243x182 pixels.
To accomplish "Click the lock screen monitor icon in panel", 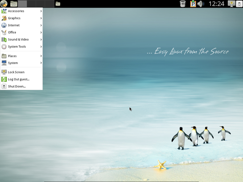I will (x=231, y=4).
